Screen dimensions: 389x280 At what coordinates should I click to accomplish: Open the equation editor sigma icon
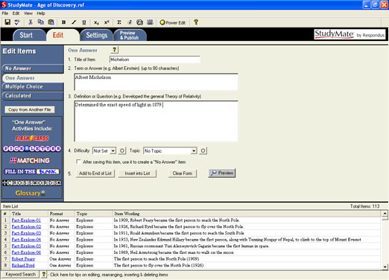coord(119,22)
